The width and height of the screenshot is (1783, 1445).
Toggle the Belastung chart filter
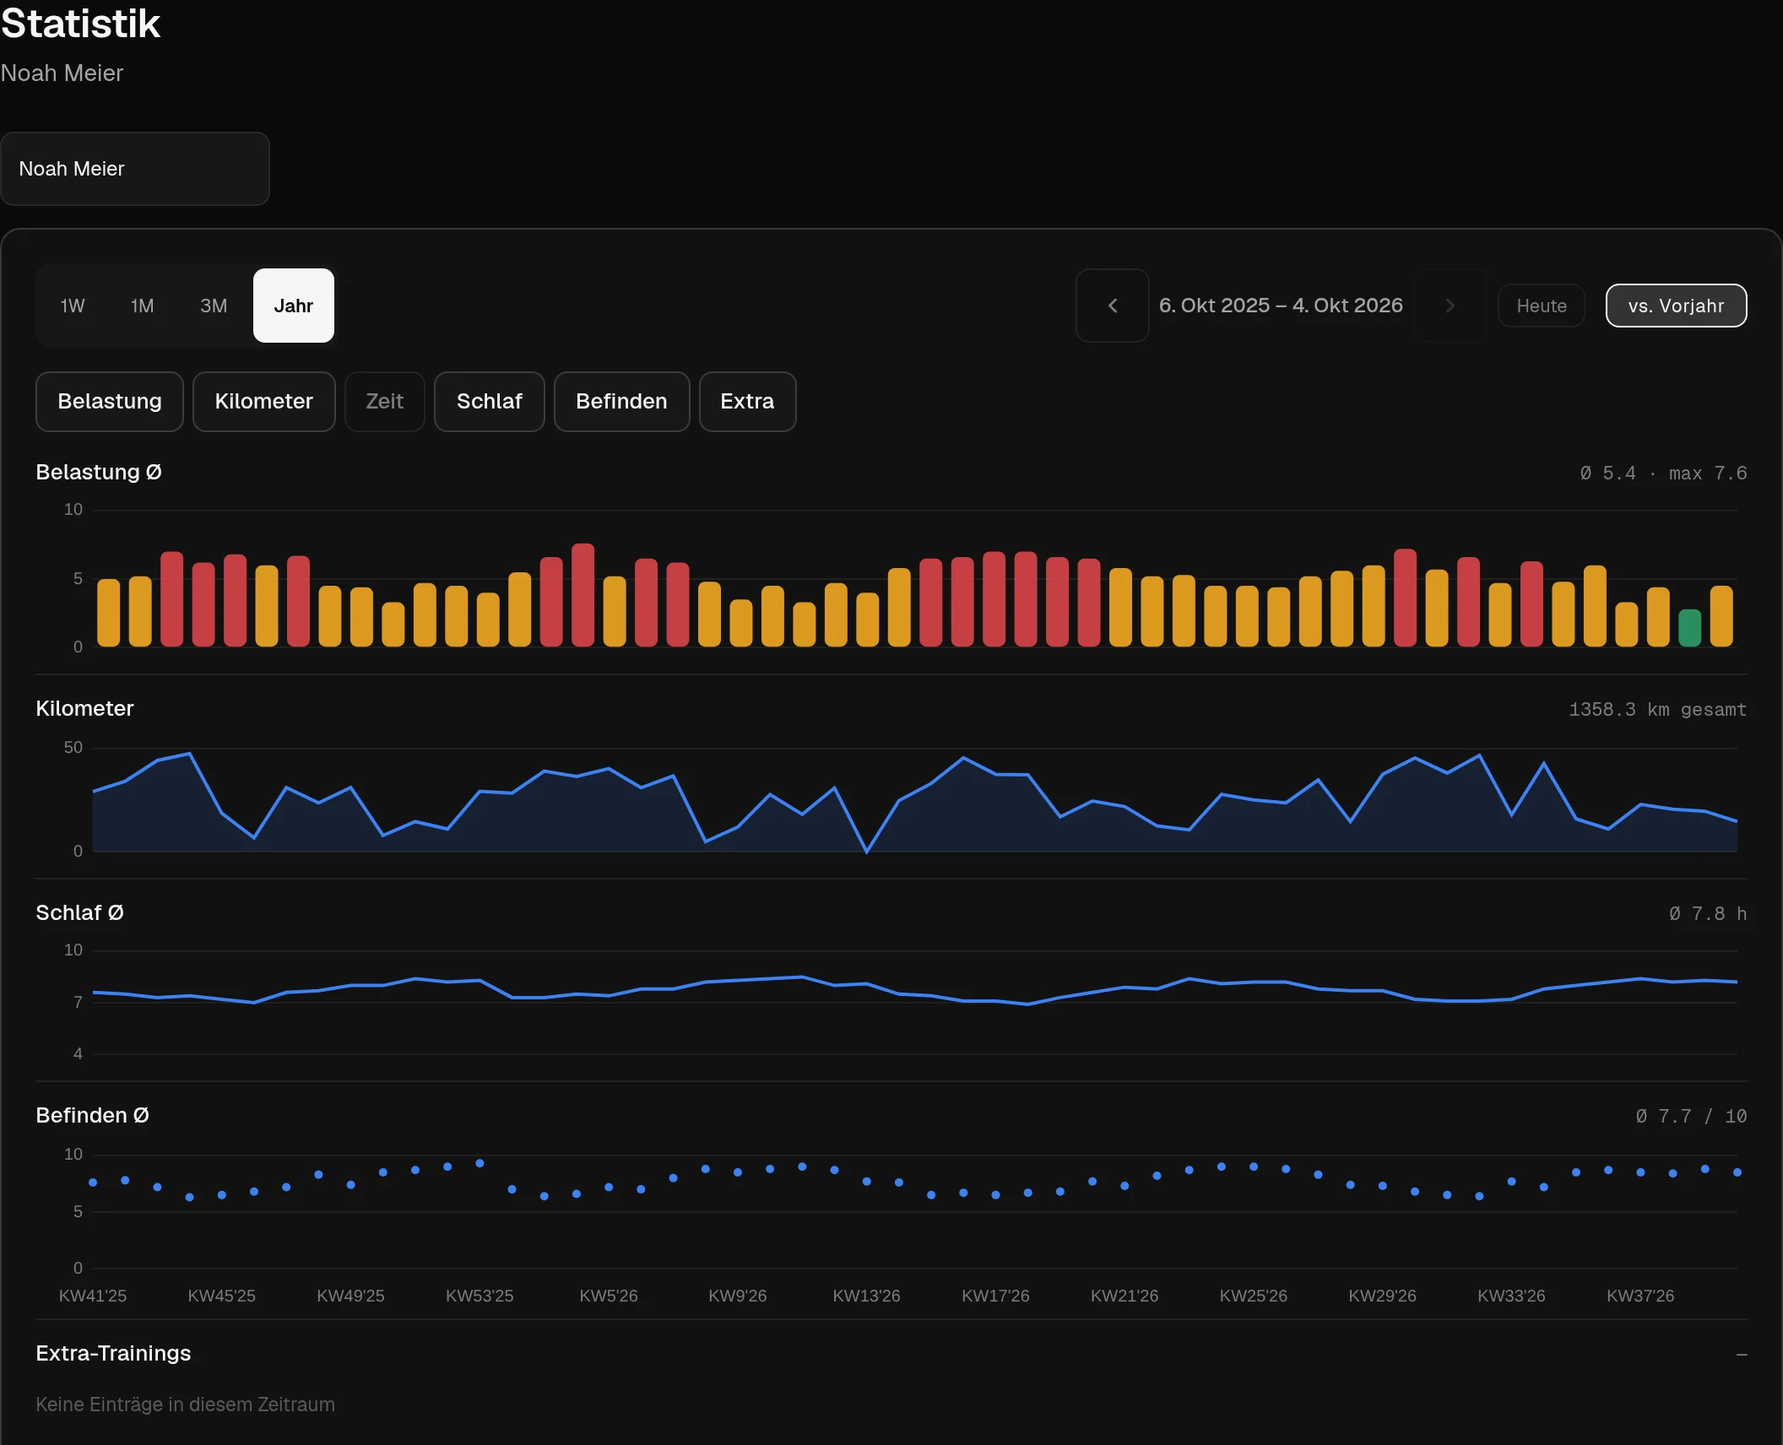[110, 402]
